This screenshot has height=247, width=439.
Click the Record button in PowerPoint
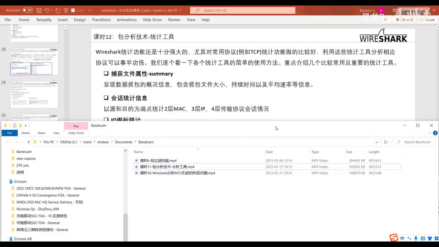pos(404,20)
